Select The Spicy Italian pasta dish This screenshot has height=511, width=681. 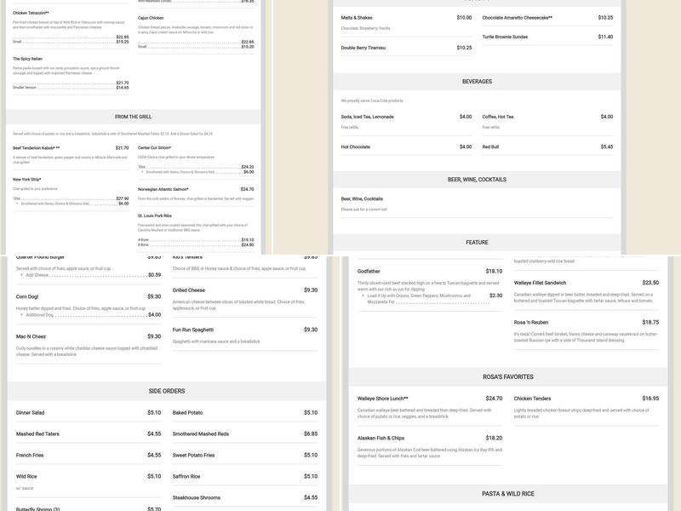(x=29, y=59)
